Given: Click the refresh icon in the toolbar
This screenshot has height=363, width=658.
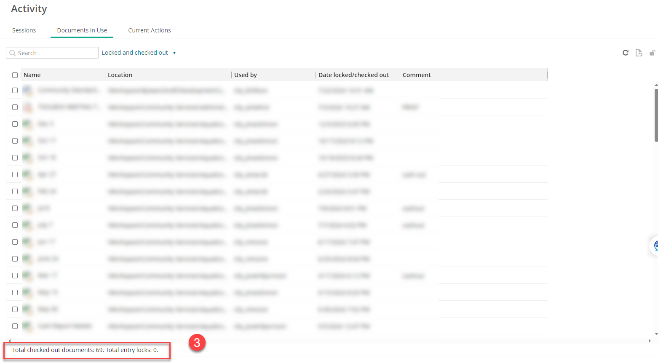Looking at the screenshot, I should 626,53.
